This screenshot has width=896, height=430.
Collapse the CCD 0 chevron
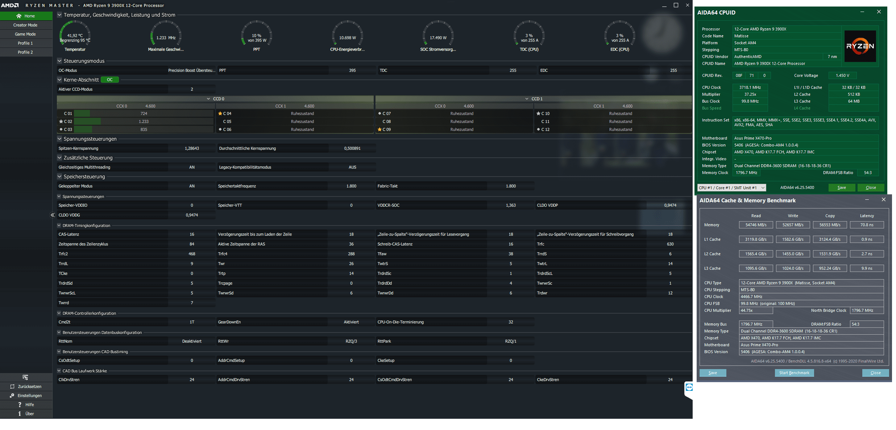[x=208, y=99]
